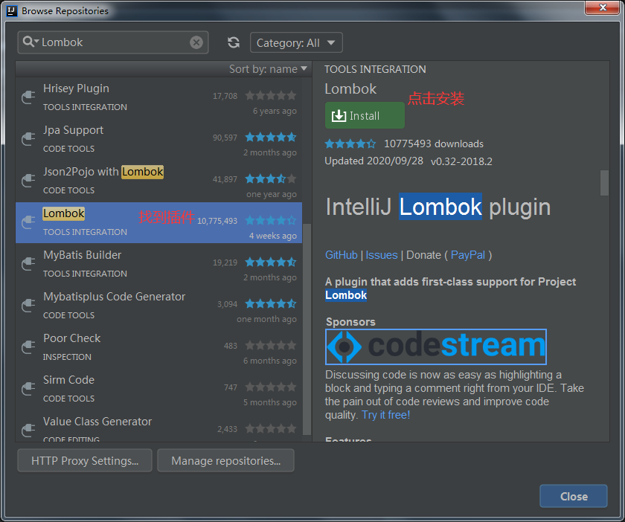The height and width of the screenshot is (522, 625).
Task: Open the GitHub link
Action: point(342,255)
